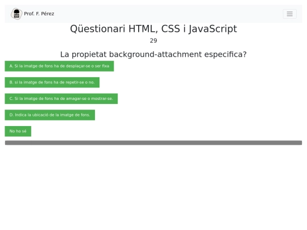307x230 pixels.
Task: Choose answer C about hiding or showing image
Action: click(x=61, y=99)
